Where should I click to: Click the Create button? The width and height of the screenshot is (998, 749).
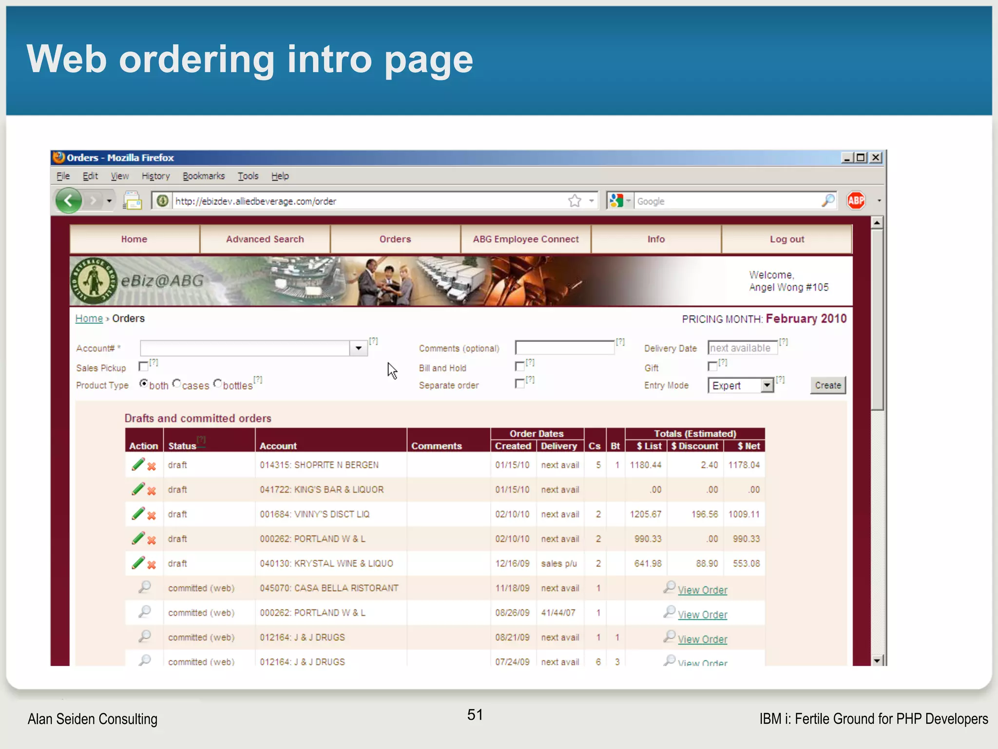coord(828,385)
